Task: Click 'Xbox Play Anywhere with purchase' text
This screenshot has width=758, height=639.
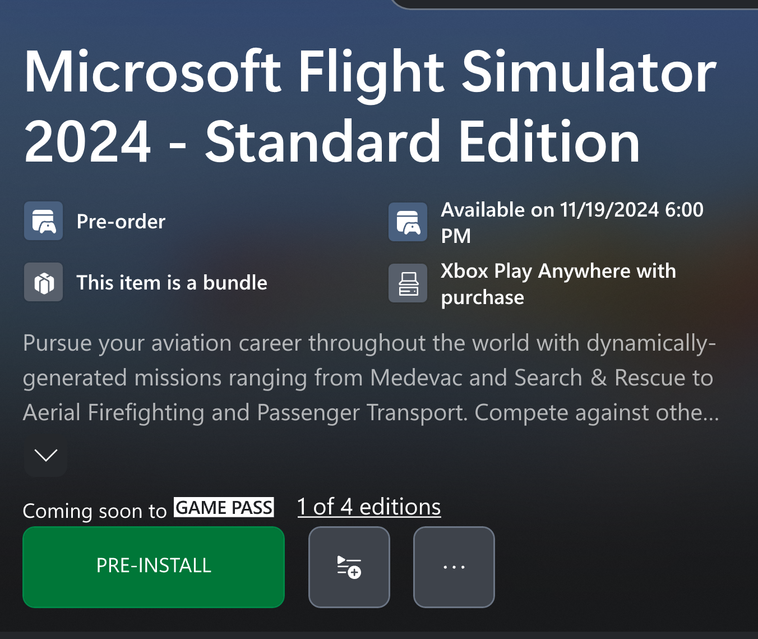Action: tap(558, 284)
